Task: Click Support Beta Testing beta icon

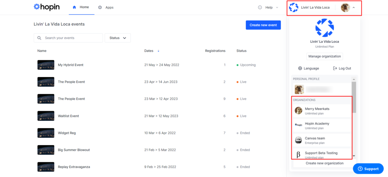Action: pos(299,155)
